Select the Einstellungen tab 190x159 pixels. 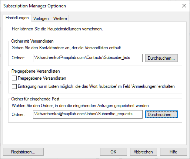17,18
